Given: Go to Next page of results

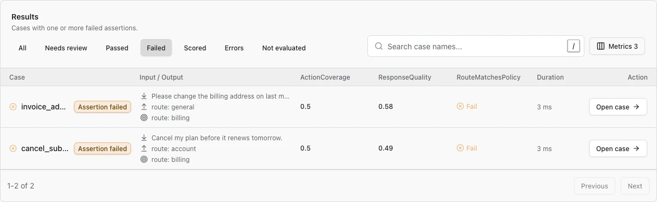Looking at the screenshot, I should tap(635, 186).
